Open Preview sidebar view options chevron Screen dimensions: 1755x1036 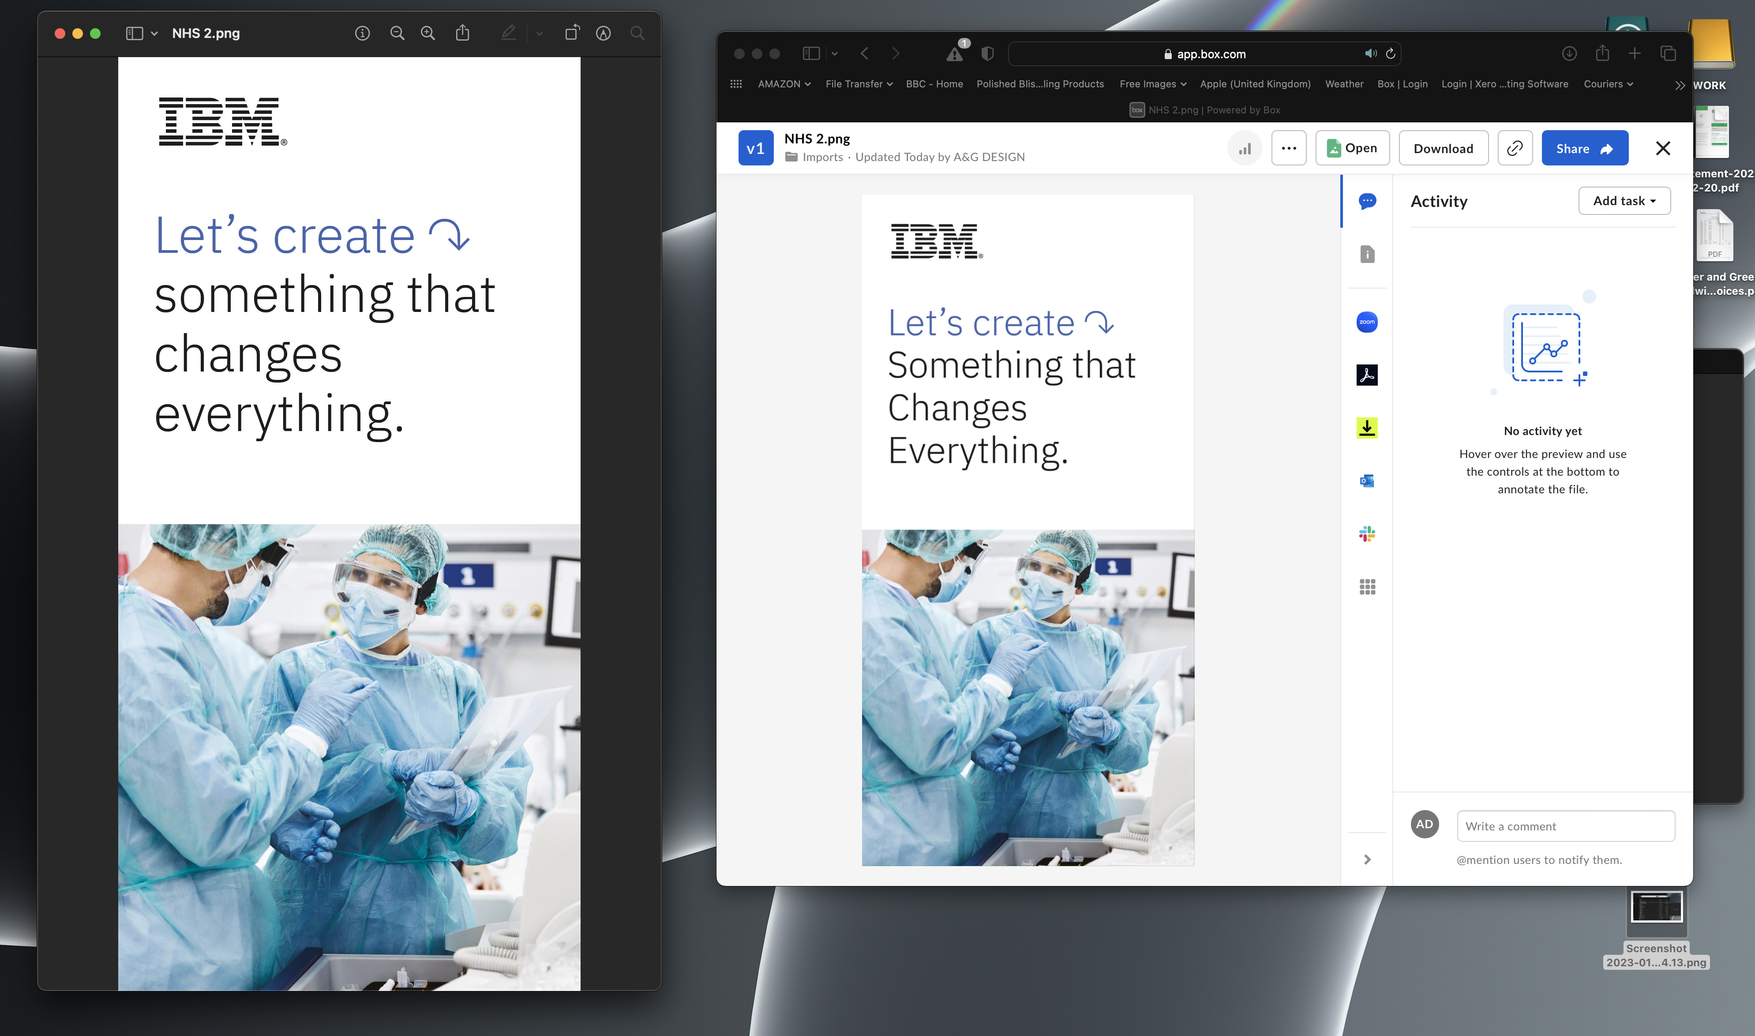(x=154, y=34)
